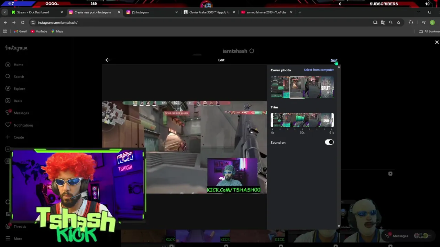
Task: Click the browser back button
Action: (x=5, y=22)
